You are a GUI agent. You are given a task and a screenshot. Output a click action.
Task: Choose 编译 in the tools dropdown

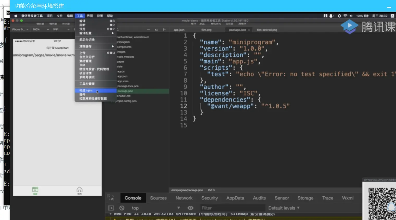point(96,21)
